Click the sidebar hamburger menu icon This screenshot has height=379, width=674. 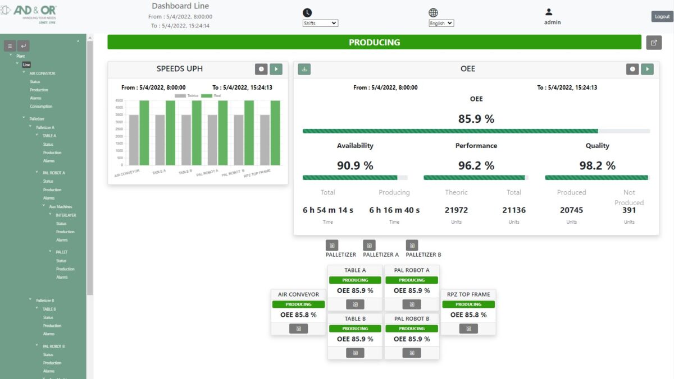pos(10,46)
